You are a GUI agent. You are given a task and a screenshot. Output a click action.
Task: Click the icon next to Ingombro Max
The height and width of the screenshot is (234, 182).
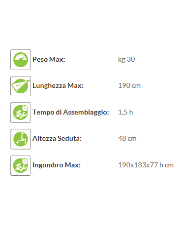click(21, 165)
